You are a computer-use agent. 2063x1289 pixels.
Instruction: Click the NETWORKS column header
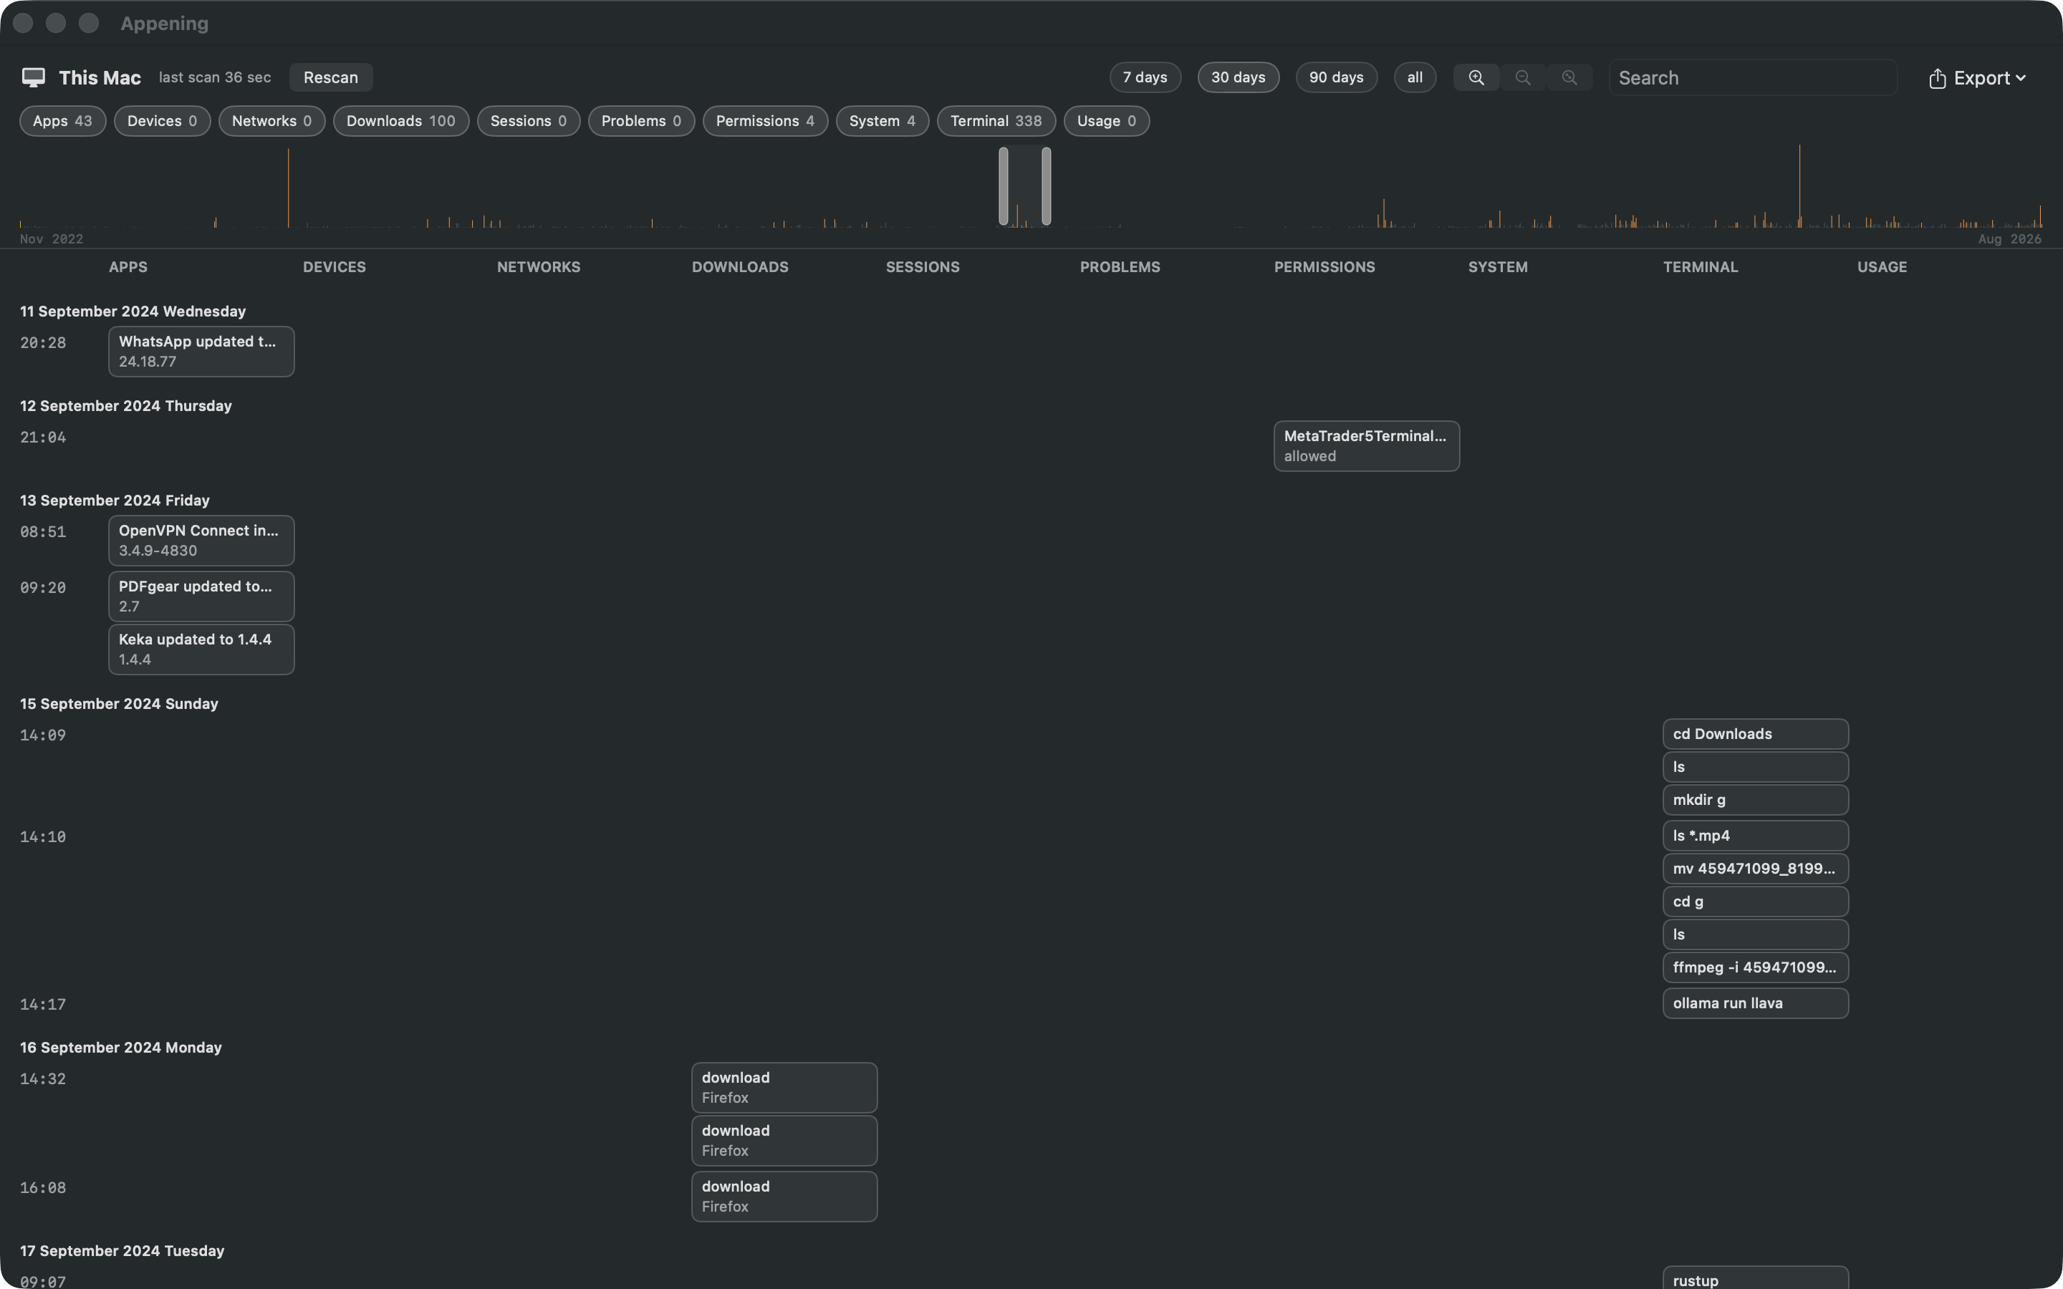click(539, 267)
